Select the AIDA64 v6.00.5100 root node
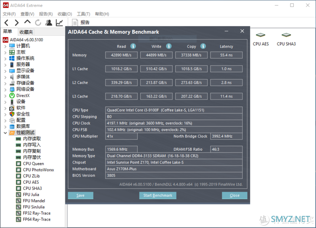The width and height of the screenshot is (316, 228). pos(26,40)
